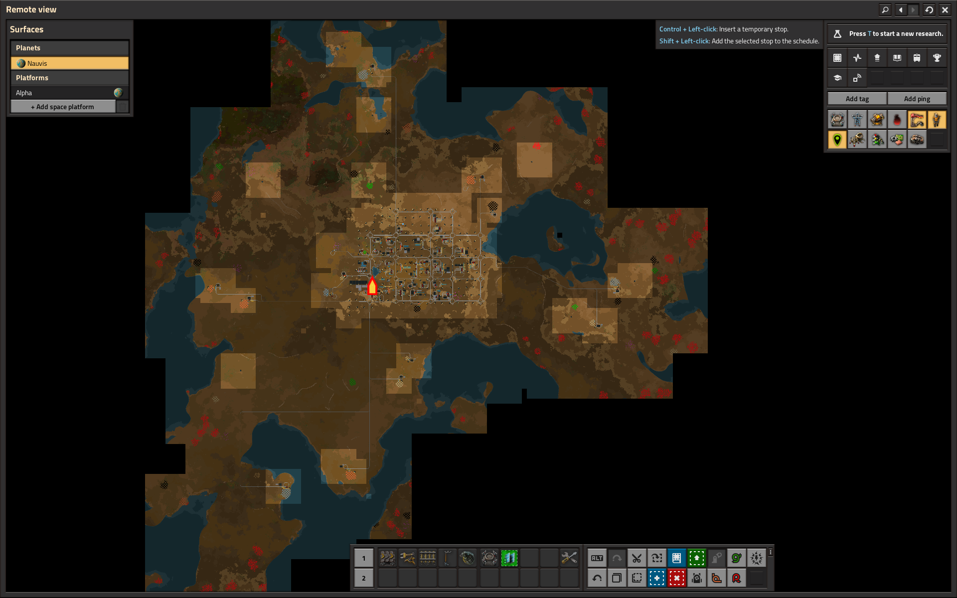Go back with the left arrow
957x598 pixels.
click(901, 9)
